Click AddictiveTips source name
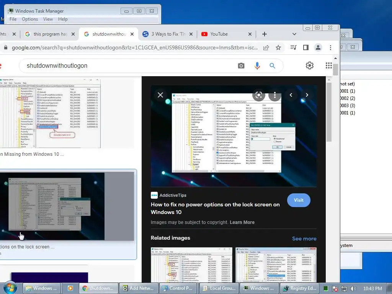This screenshot has width=392, height=294. point(173,195)
